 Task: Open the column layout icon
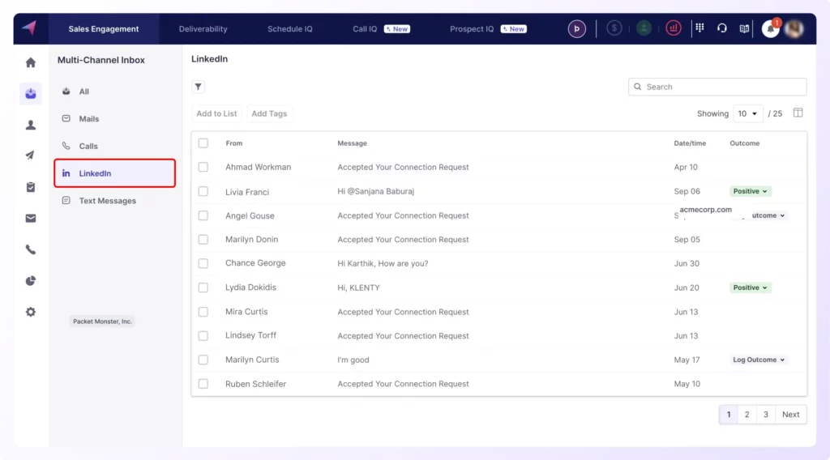[x=798, y=113]
